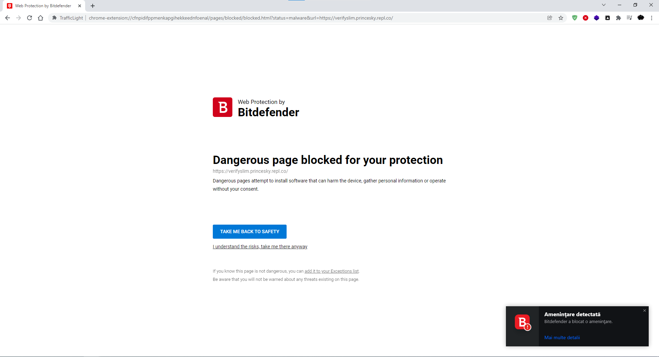Image resolution: width=659 pixels, height=357 pixels.
Task: Bookmark this page with the star icon
Action: coord(561,18)
